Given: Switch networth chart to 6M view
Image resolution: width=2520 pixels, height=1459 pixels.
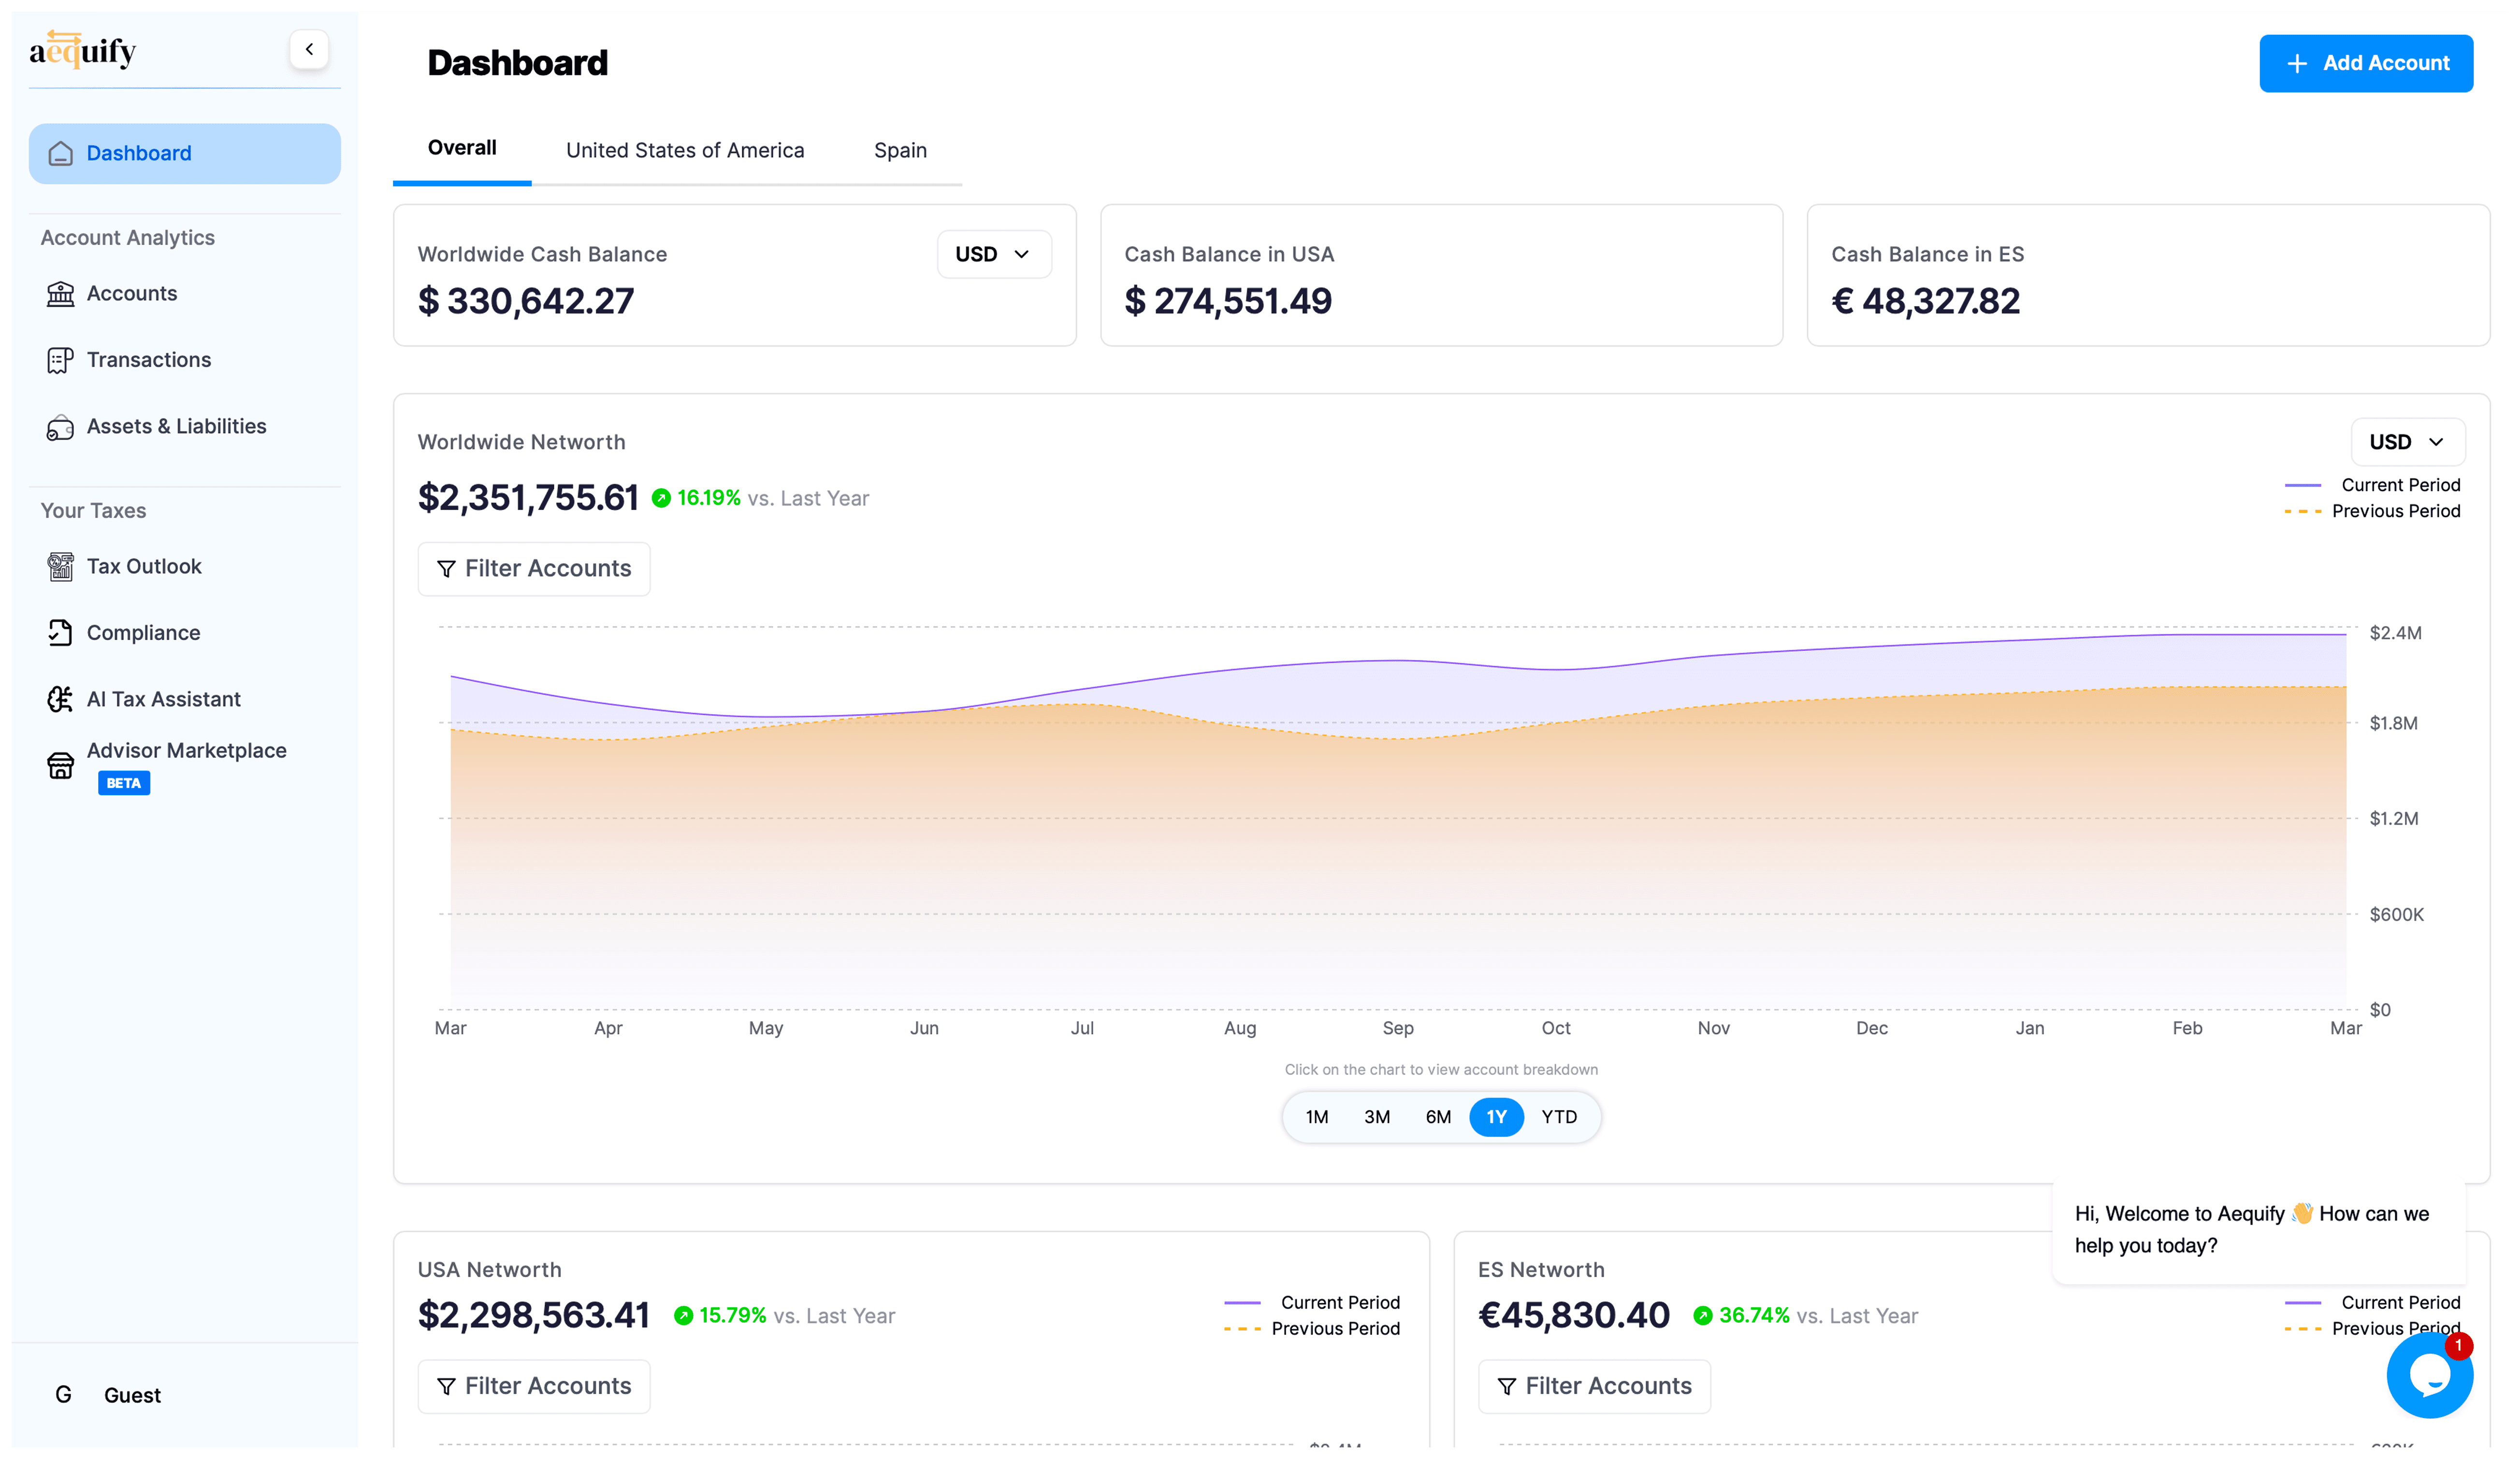Looking at the screenshot, I should 1437,1117.
